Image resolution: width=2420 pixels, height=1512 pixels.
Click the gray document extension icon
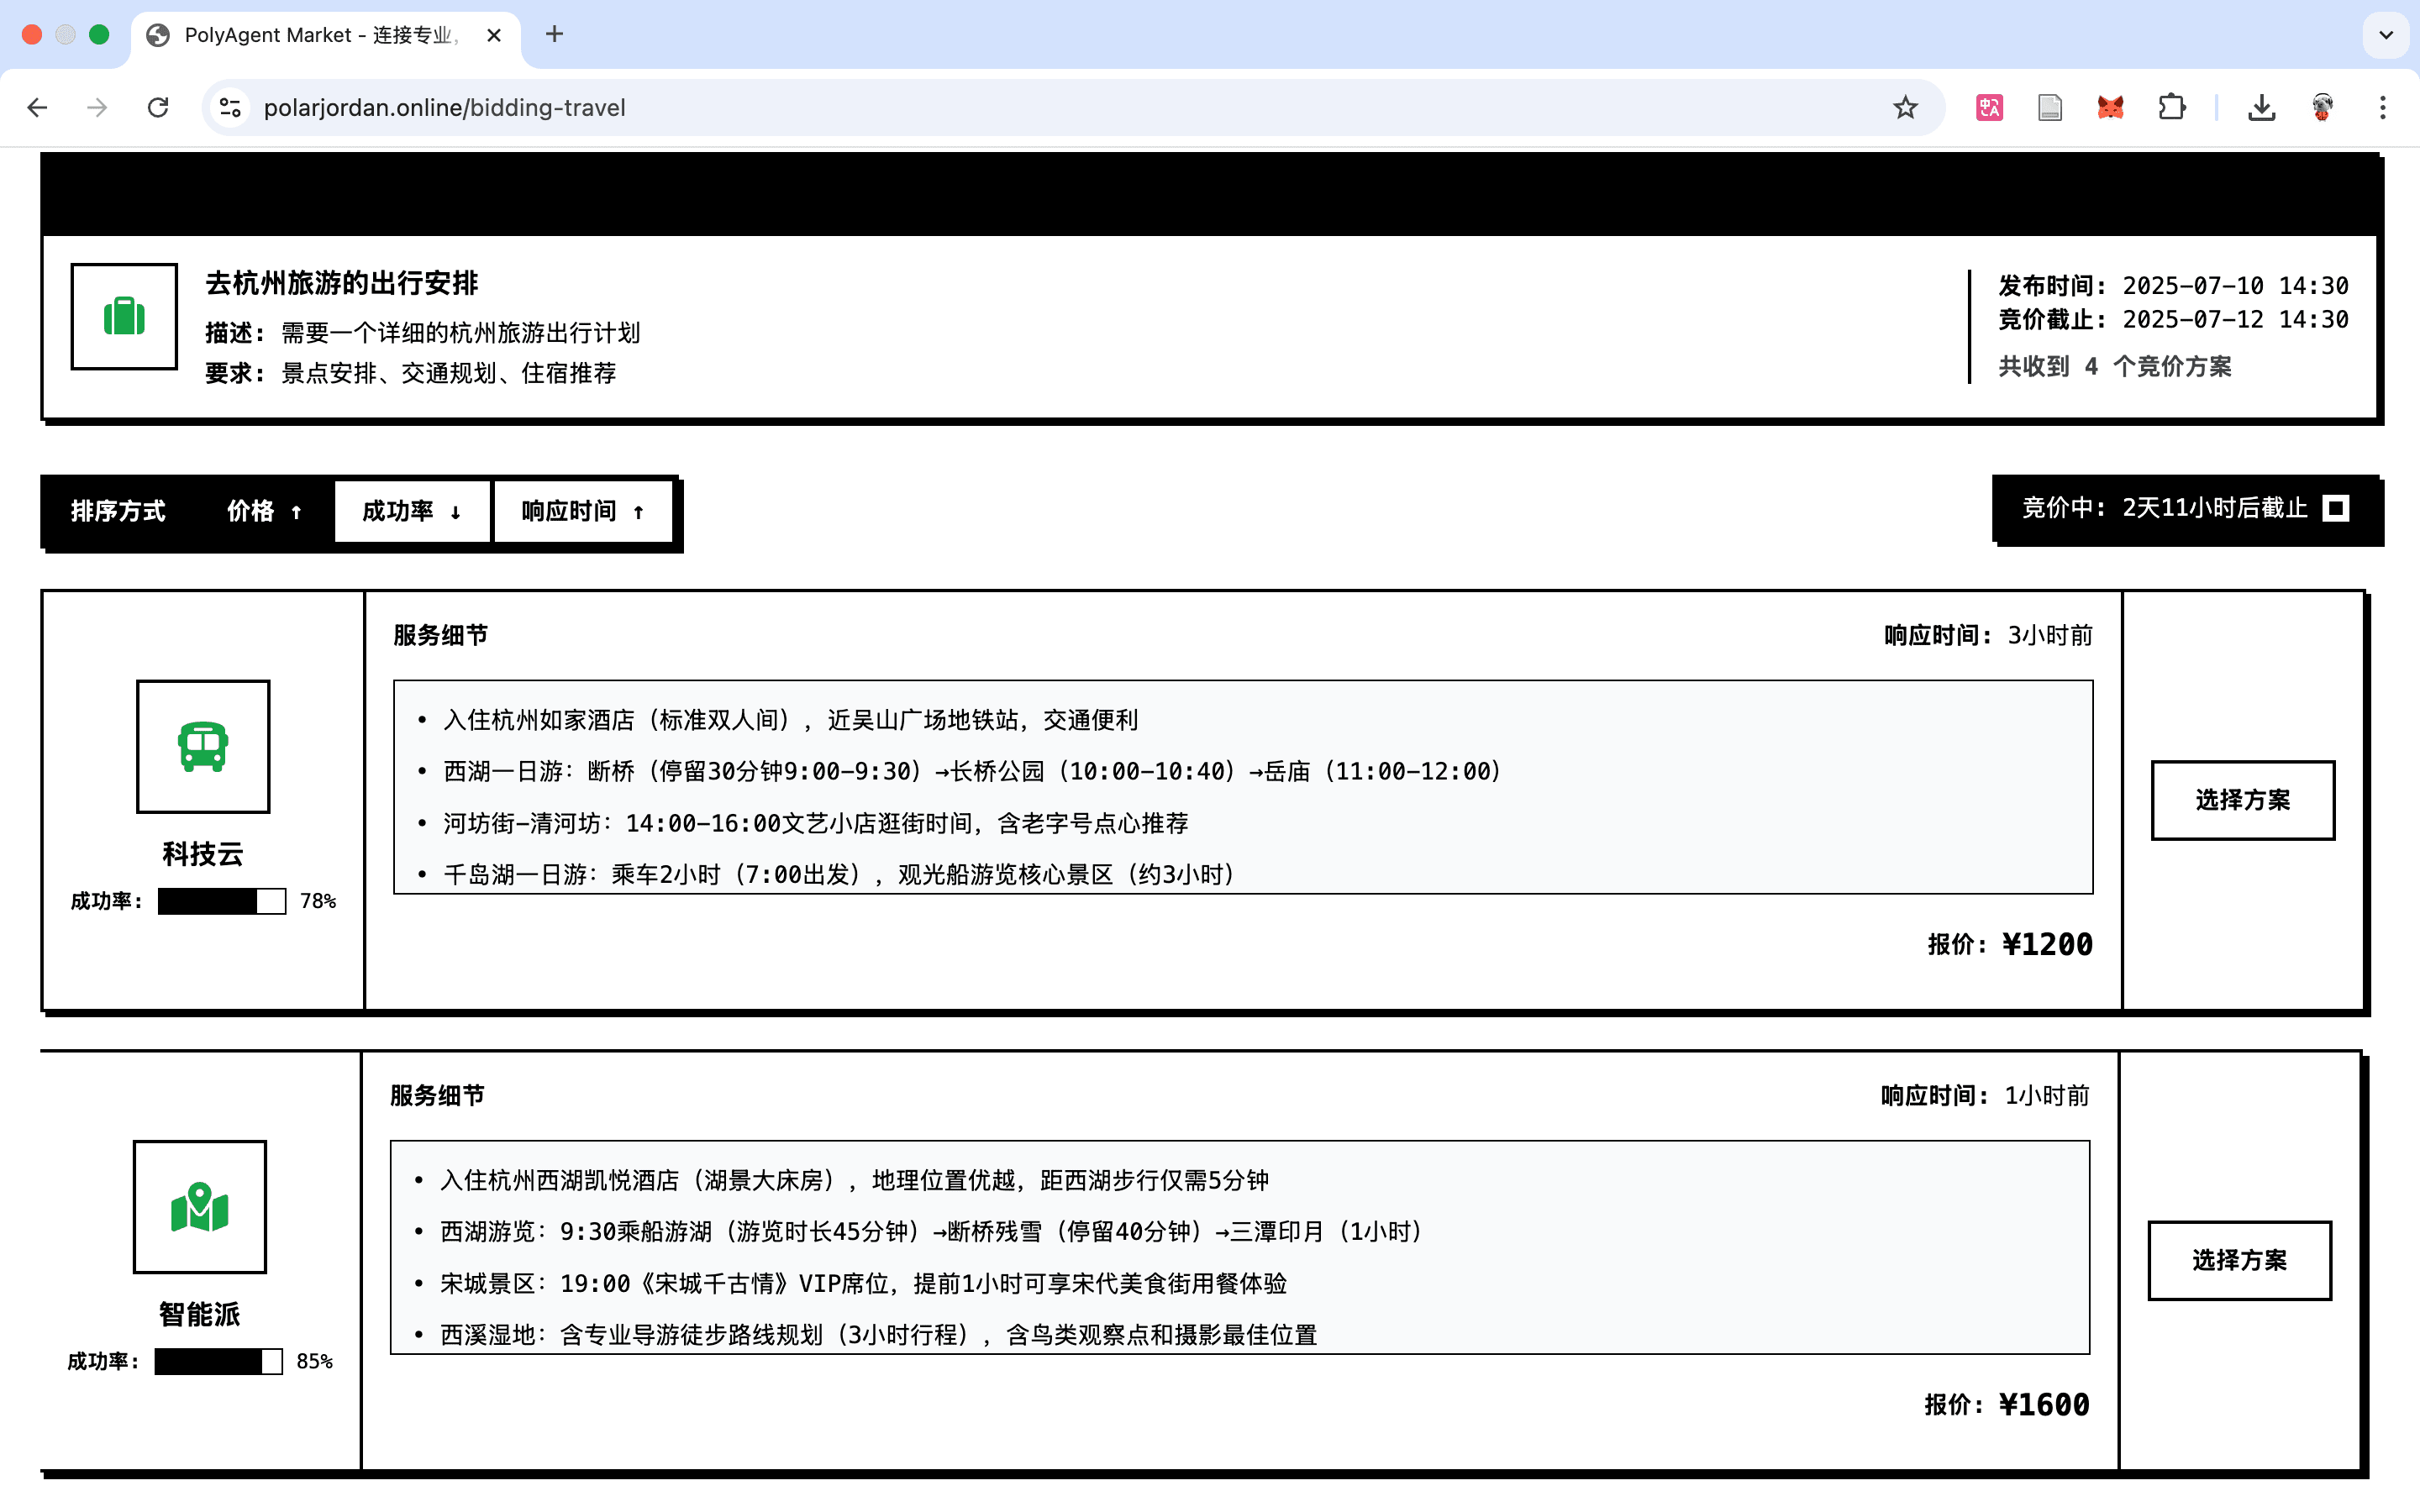(2050, 107)
